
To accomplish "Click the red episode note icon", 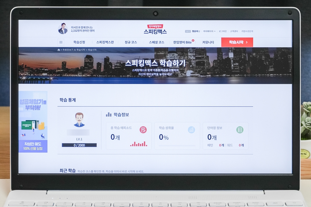I will pos(143,130).
